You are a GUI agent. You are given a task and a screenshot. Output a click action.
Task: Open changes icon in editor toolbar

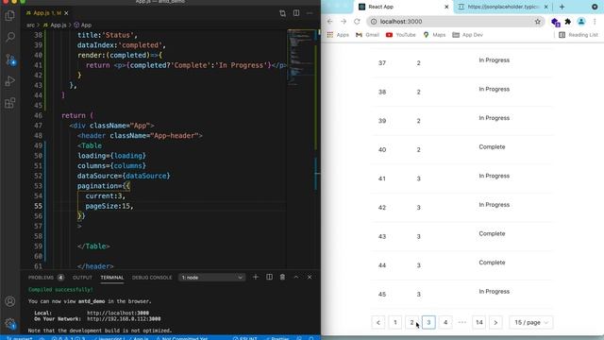(282, 13)
